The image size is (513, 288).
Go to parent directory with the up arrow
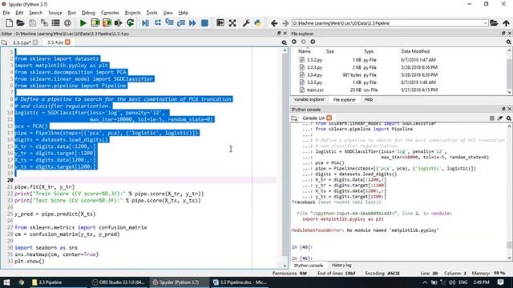pyautogui.click(x=506, y=23)
